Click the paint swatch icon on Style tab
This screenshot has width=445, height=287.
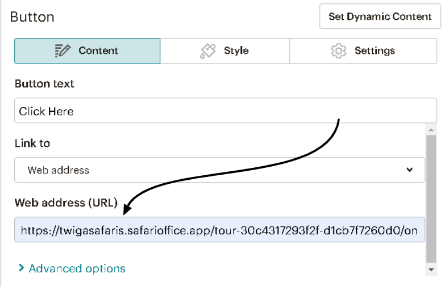pos(208,51)
